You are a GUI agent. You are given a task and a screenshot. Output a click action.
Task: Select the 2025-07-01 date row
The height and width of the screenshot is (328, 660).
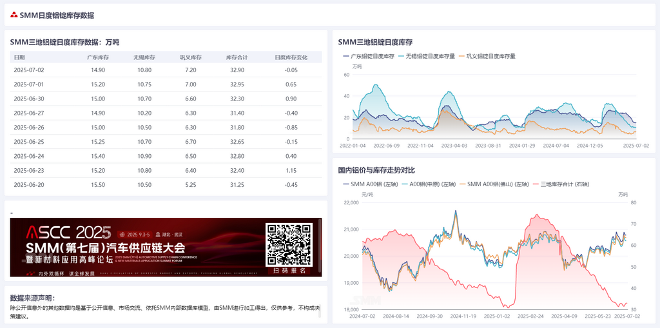click(x=166, y=84)
